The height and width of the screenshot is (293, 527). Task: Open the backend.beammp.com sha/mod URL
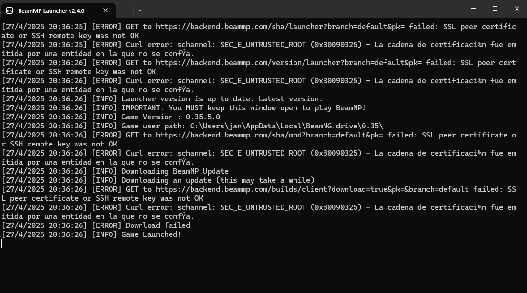269,135
